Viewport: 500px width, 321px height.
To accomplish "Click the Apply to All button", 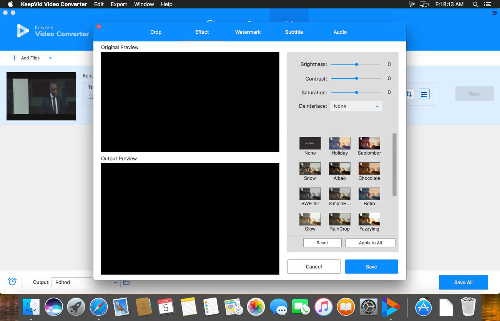I will (x=370, y=243).
